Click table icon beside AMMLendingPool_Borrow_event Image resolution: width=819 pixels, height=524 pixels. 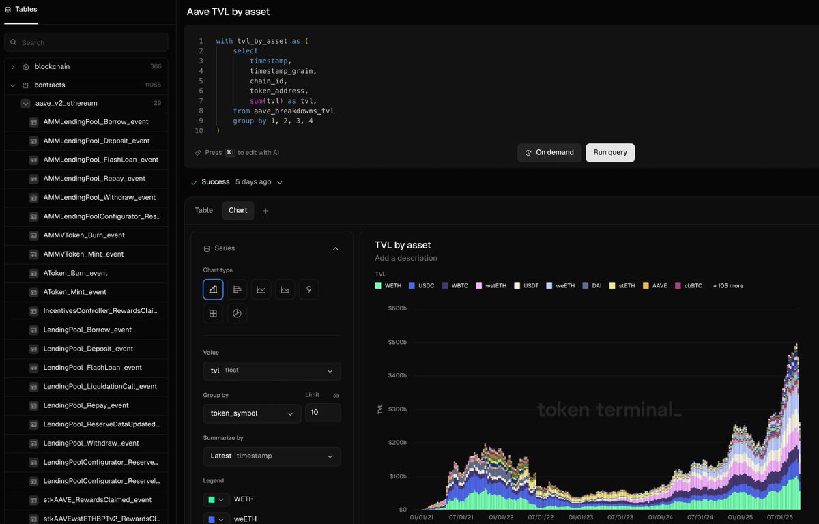[33, 122]
